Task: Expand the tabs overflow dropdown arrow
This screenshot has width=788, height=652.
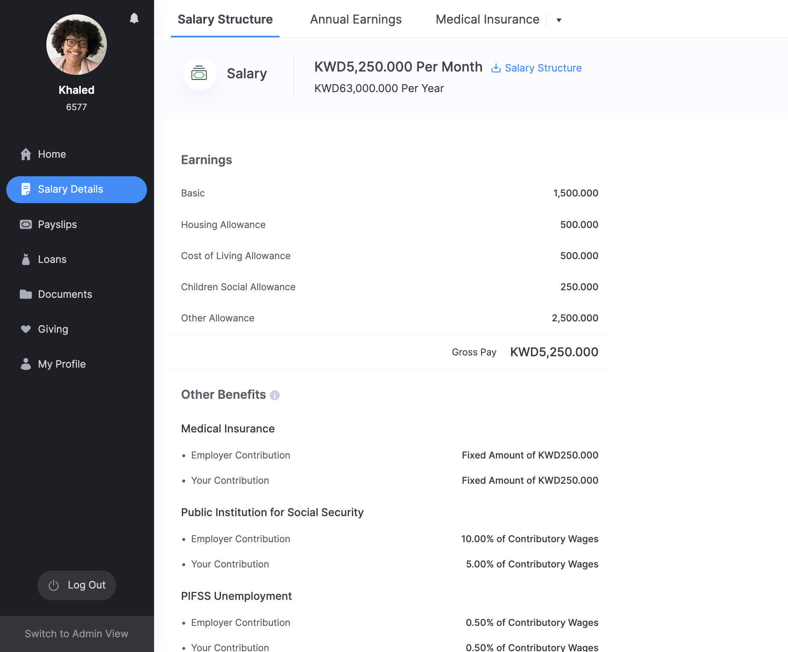Action: (x=559, y=20)
